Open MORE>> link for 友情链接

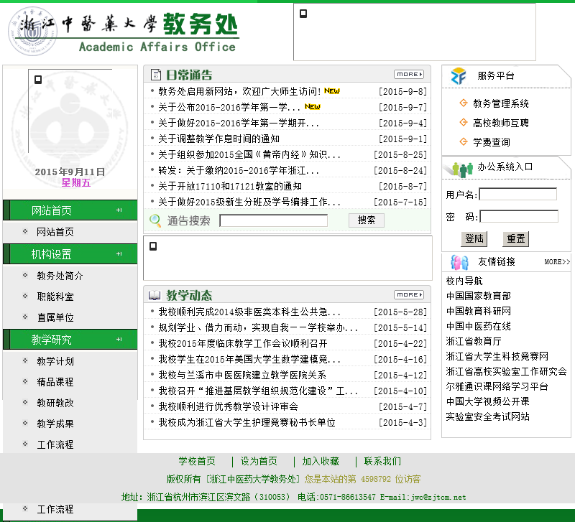tap(557, 261)
